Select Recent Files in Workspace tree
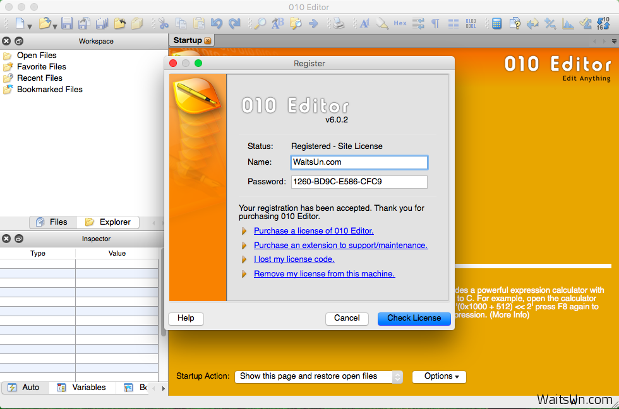The width and height of the screenshot is (619, 409). click(39, 78)
